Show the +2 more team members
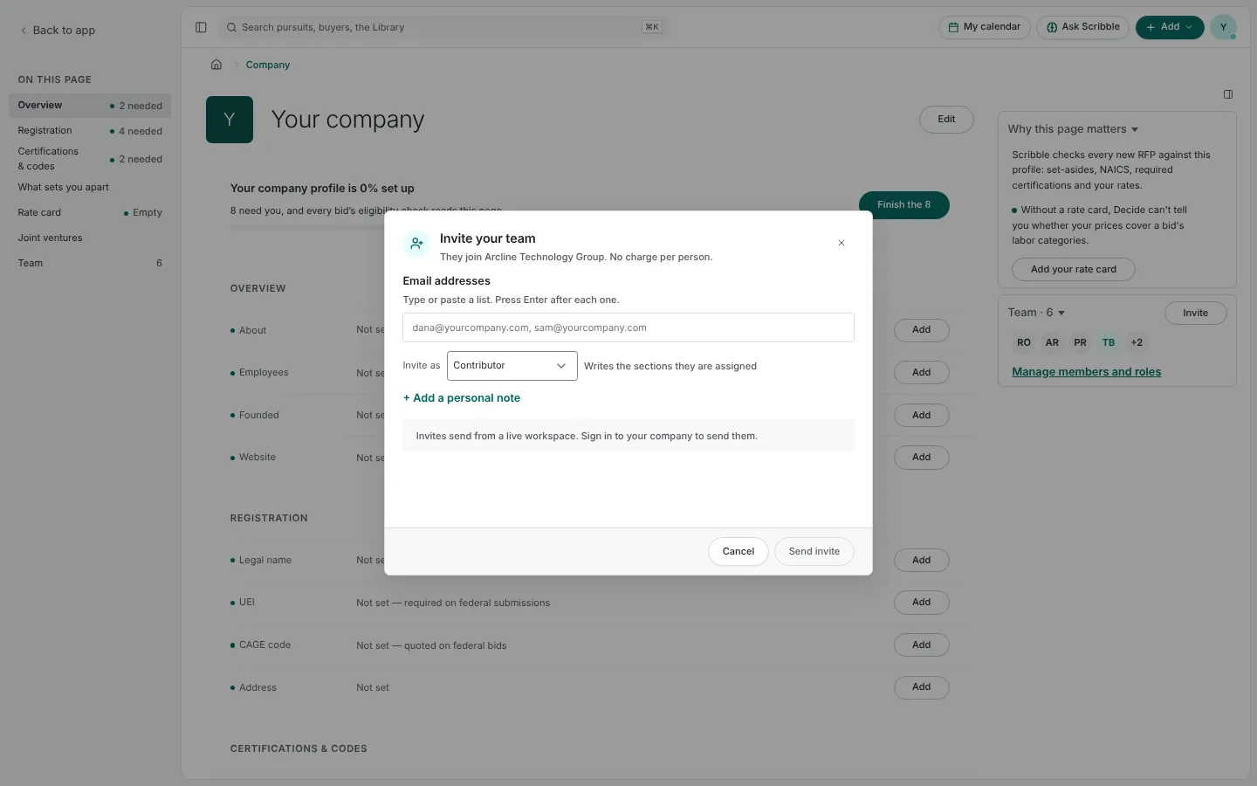 [x=1137, y=342]
